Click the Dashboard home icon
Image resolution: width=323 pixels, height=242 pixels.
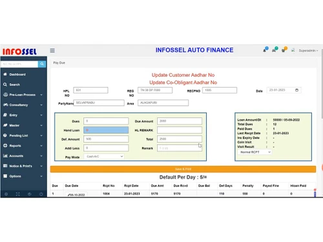coord(5,74)
